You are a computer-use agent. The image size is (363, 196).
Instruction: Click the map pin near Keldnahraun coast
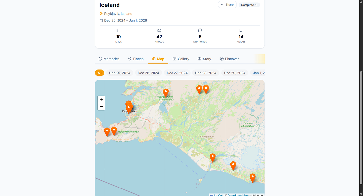212,158
